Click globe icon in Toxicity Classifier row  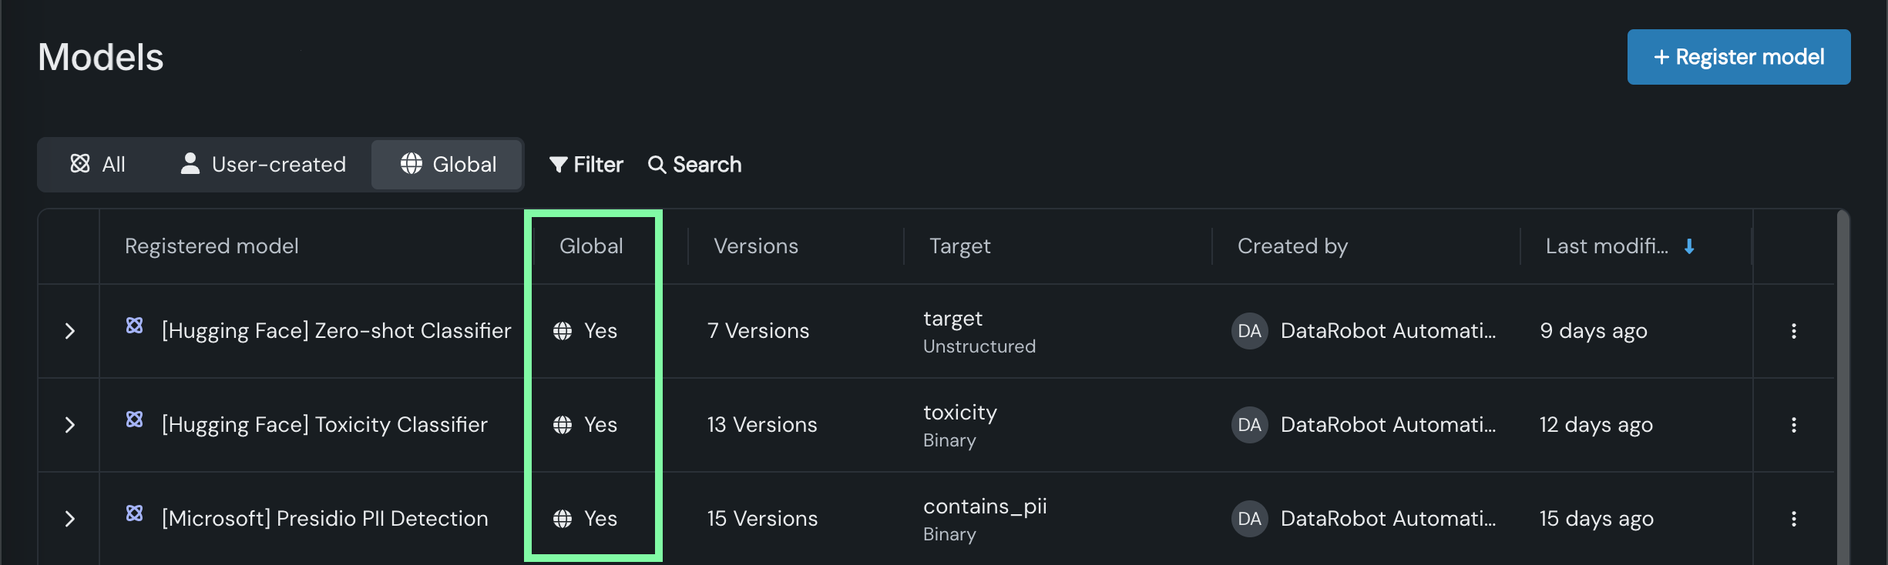coord(563,425)
